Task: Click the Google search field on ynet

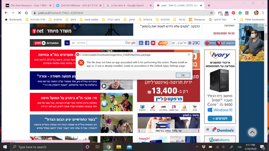Action: [112, 43]
